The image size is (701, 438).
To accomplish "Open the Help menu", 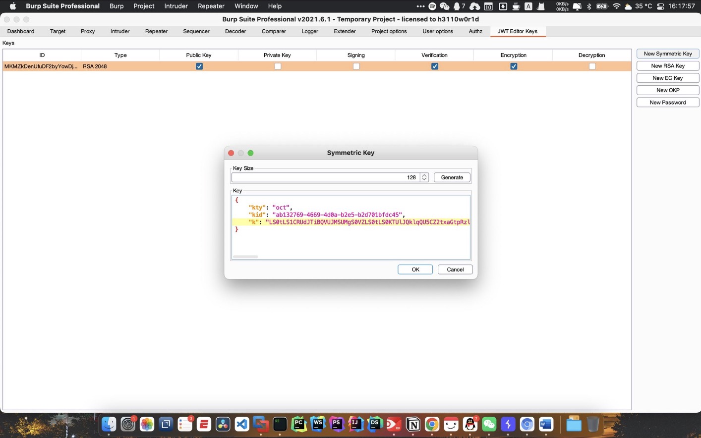I will (x=275, y=6).
